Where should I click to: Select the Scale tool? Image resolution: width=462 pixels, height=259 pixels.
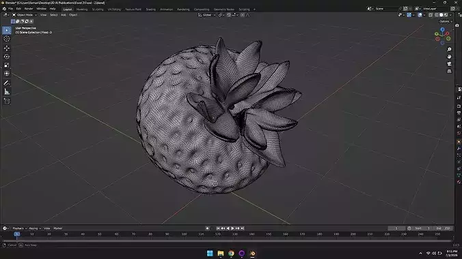tap(7, 65)
